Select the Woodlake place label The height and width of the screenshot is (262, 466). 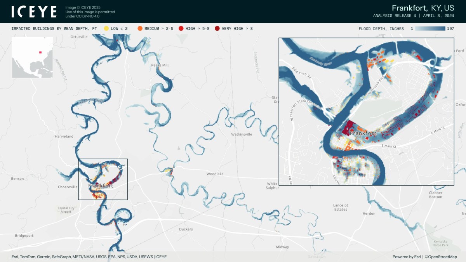pyautogui.click(x=215, y=174)
